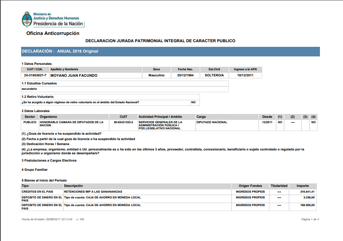This screenshot has width=343, height=241.
Task: Click the blue DECLARACIÓN: ANUAL 2016 Original banner
Action: point(170,51)
